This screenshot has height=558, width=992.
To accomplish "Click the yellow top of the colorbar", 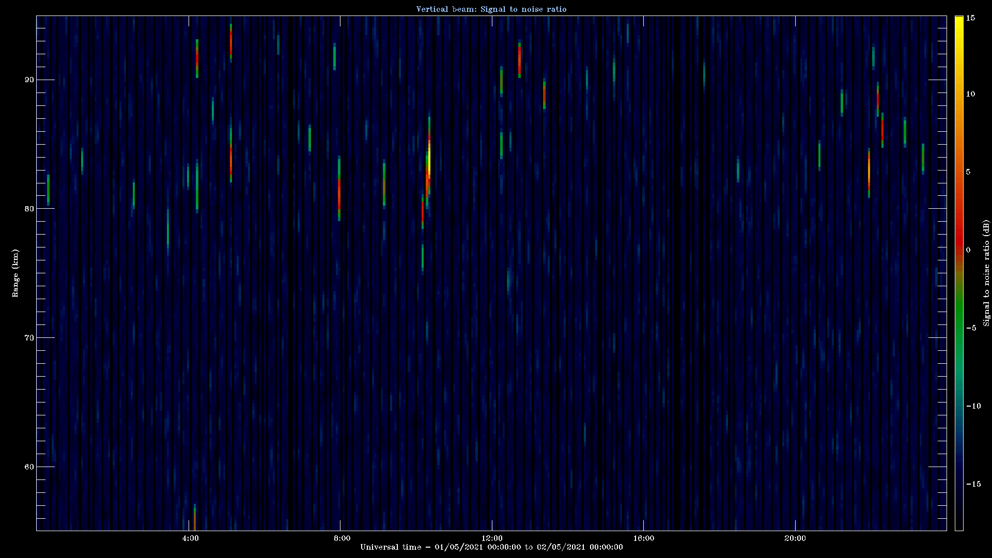I will (959, 23).
